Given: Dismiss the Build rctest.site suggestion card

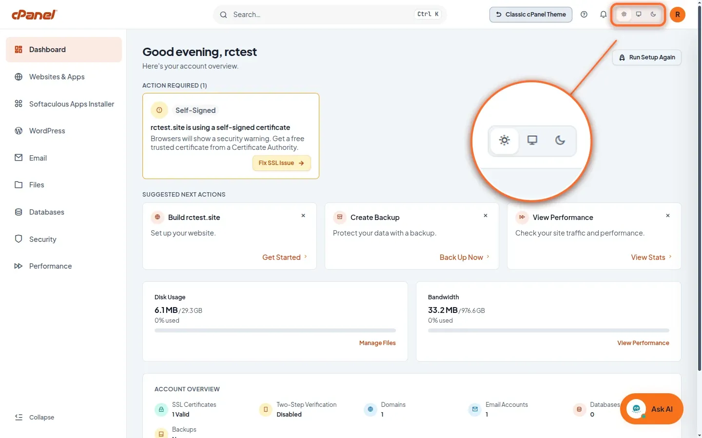Looking at the screenshot, I should (303, 216).
